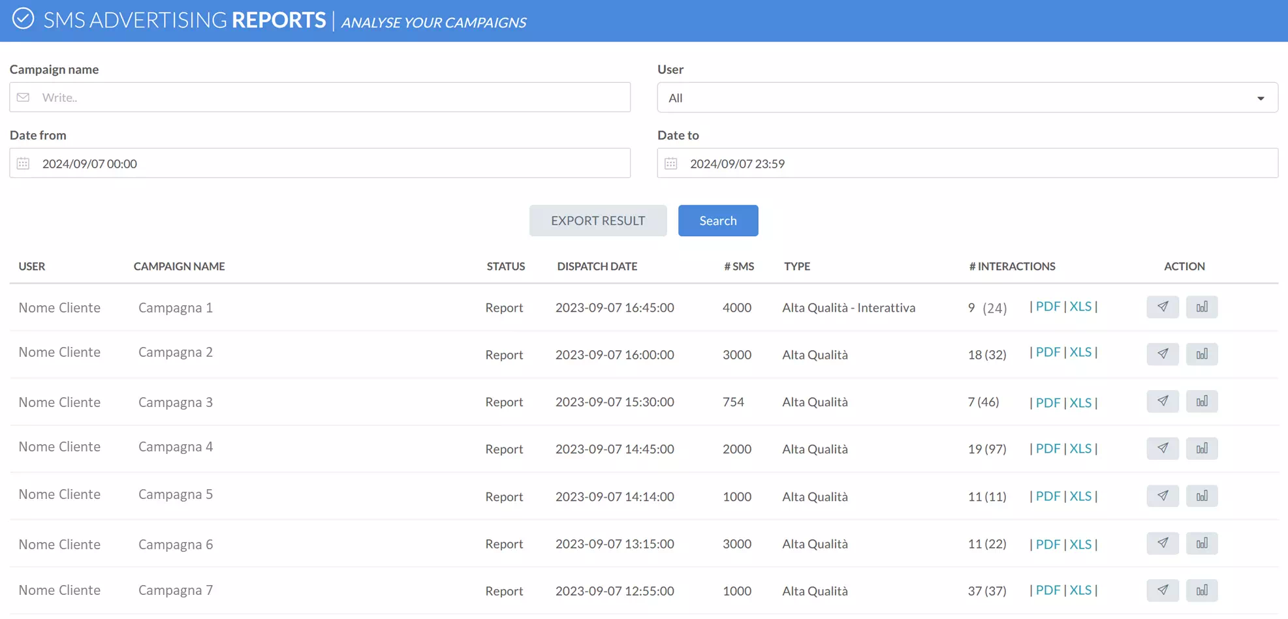Screen dimensions: 1288x619
Task: Download XLS report for Campagna 2
Action: click(x=1080, y=352)
